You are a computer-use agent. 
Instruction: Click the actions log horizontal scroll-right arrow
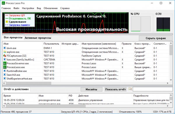coord(167,106)
